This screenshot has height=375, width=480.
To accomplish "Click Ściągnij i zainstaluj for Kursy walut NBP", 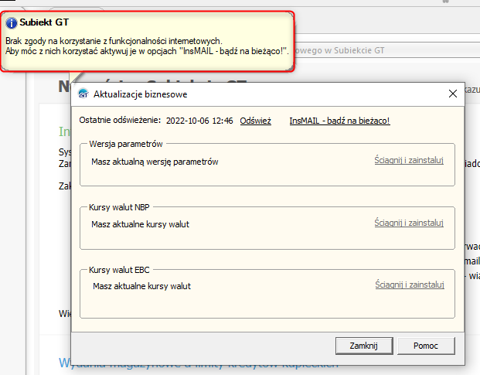I will [x=408, y=223].
